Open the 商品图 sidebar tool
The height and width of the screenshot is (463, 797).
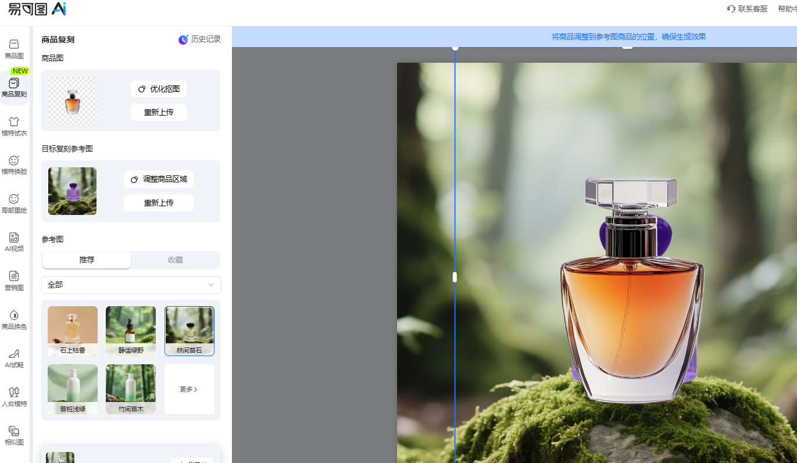14,49
